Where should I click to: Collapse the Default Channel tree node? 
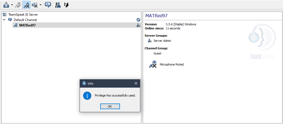[x=4, y=20]
